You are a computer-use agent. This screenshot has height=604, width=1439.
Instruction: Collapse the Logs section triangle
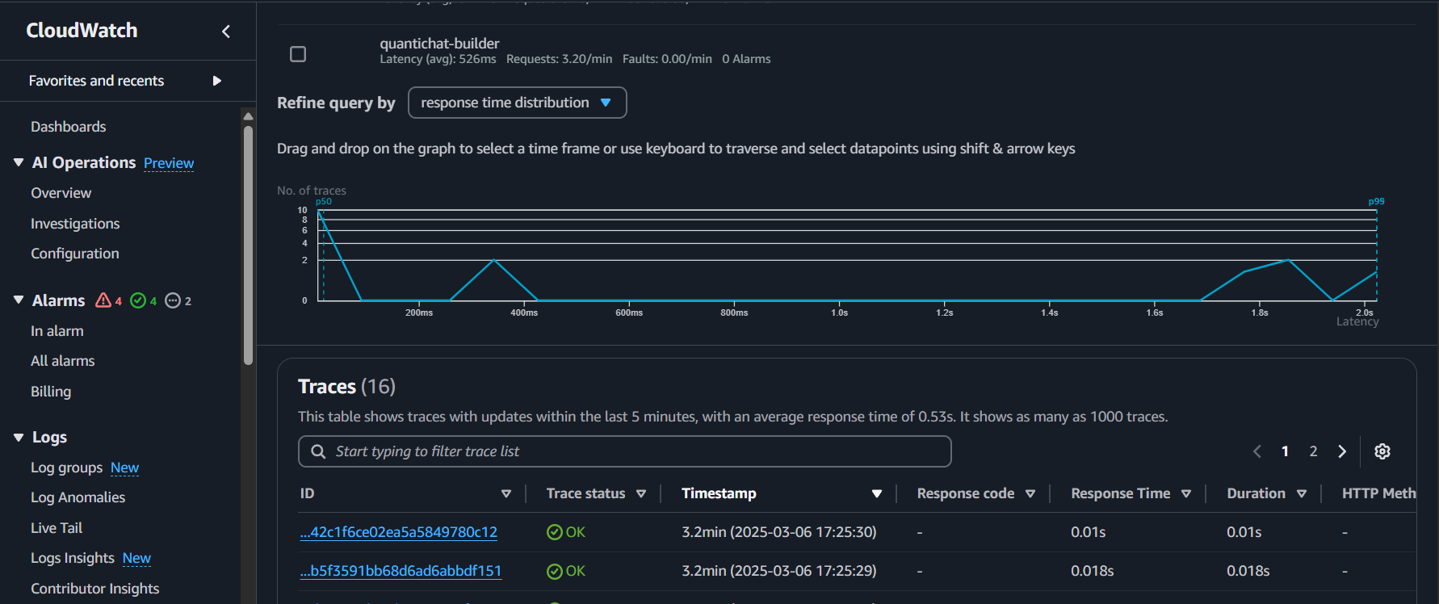[x=19, y=437]
